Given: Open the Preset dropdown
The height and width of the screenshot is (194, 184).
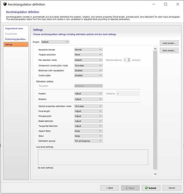Looking at the screenshot, I should click(x=55, y=42).
